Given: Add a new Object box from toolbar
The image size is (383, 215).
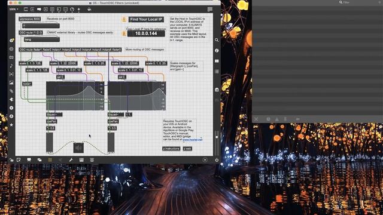Looking at the screenshot, I should coord(26,10).
